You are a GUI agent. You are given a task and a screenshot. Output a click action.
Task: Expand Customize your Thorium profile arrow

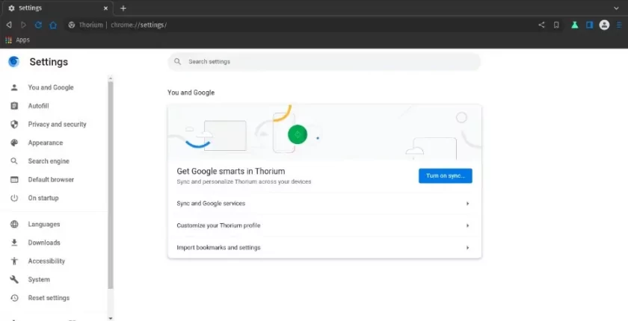[467, 225]
